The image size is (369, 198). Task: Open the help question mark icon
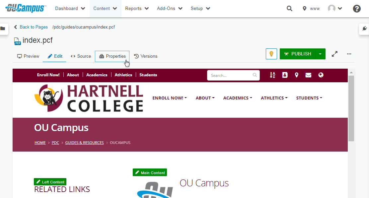tap(357, 9)
